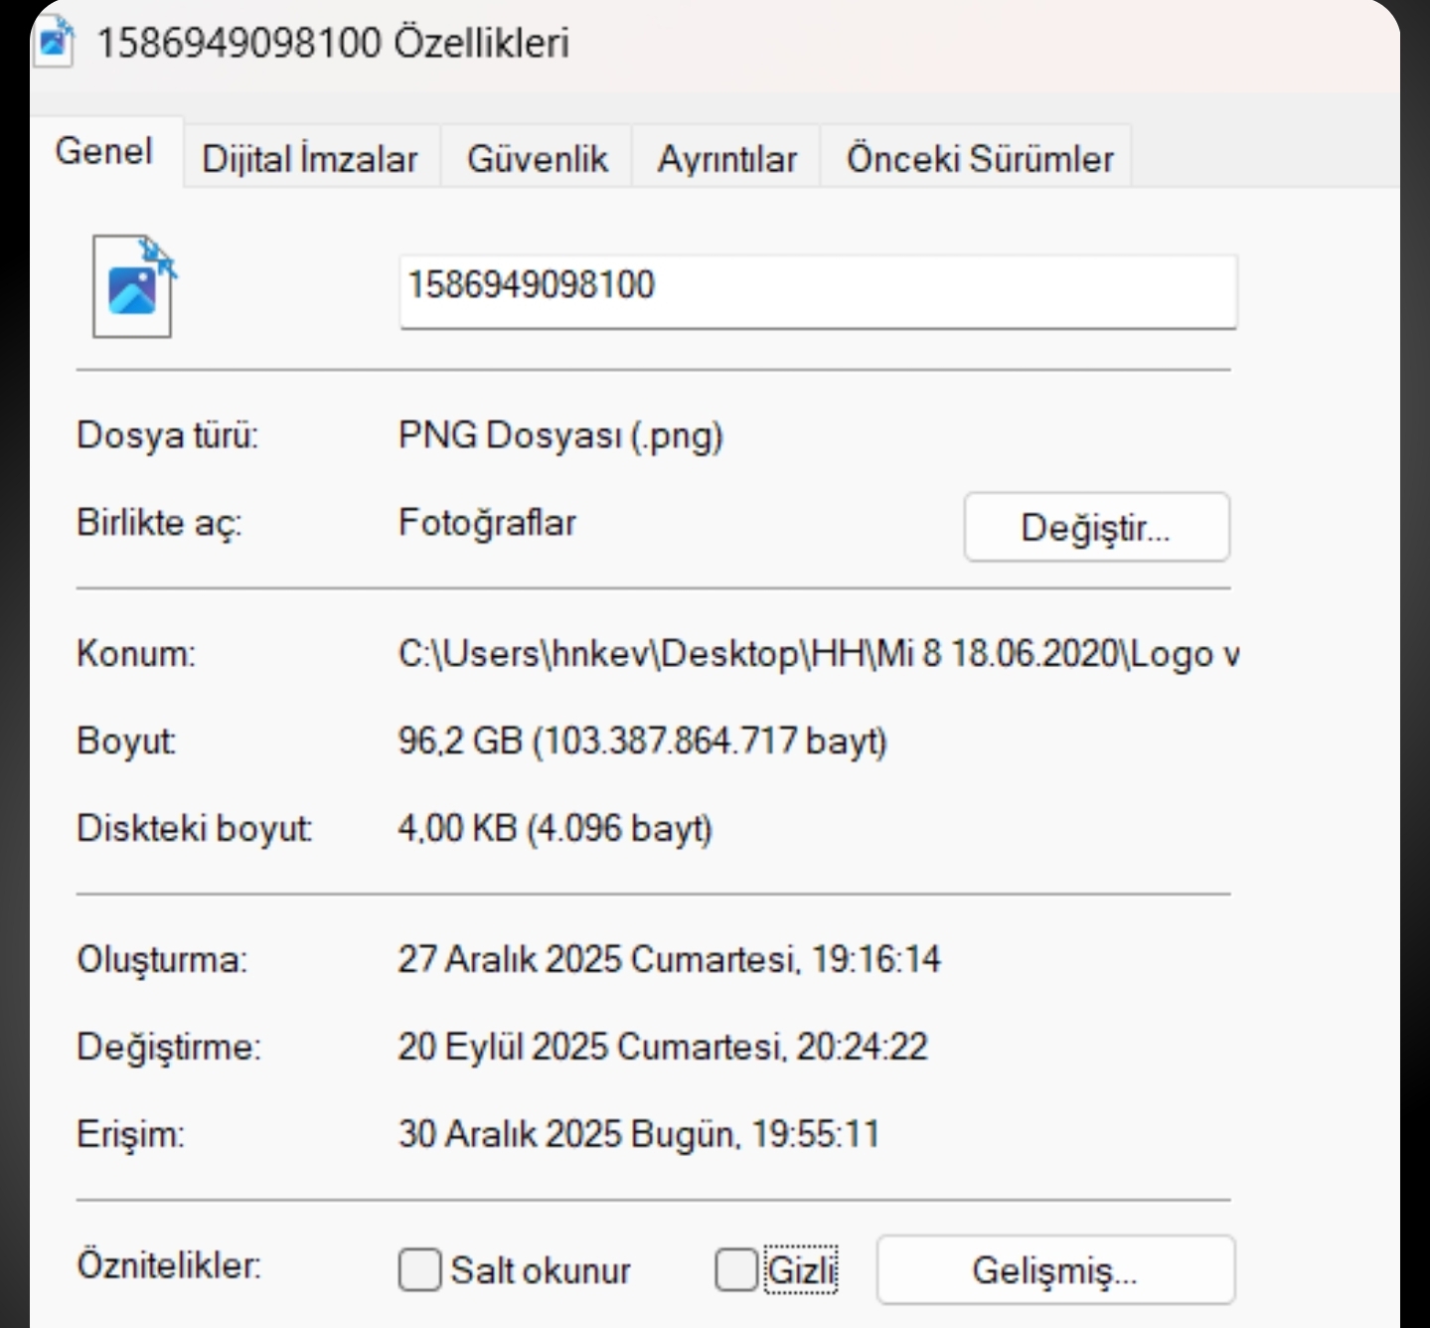This screenshot has width=1430, height=1328.
Task: Click the Oluşturma label
Action: [x=162, y=960]
